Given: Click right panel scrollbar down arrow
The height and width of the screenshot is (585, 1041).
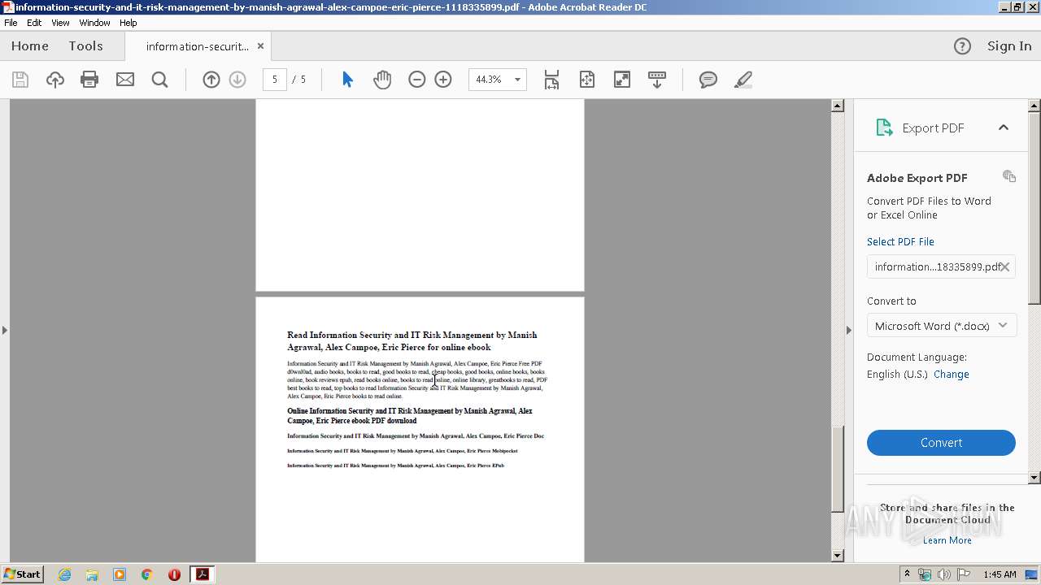Looking at the screenshot, I should tap(1034, 478).
